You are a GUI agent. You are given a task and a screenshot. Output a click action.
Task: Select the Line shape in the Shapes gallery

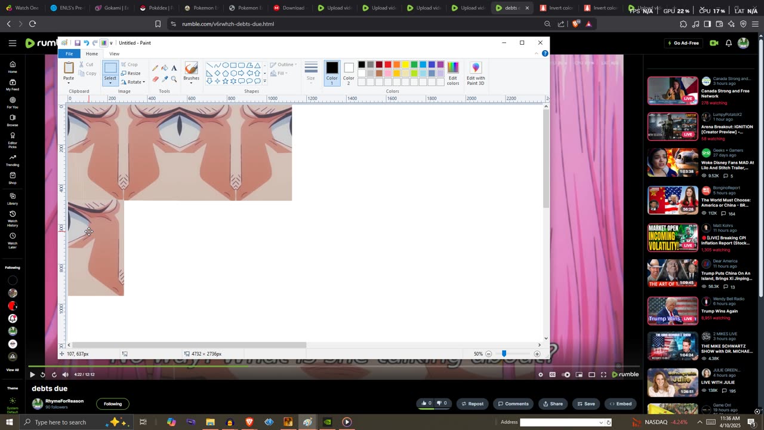(210, 65)
